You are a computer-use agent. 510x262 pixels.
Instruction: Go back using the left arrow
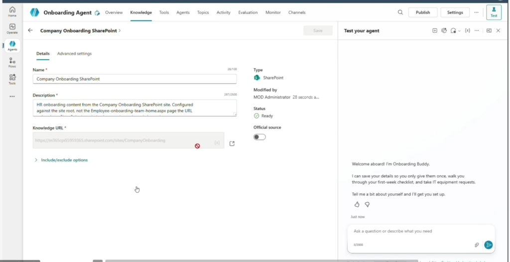(x=30, y=30)
